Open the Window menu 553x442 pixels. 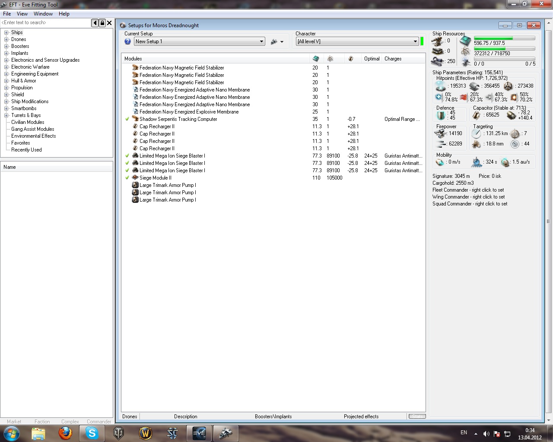(43, 14)
